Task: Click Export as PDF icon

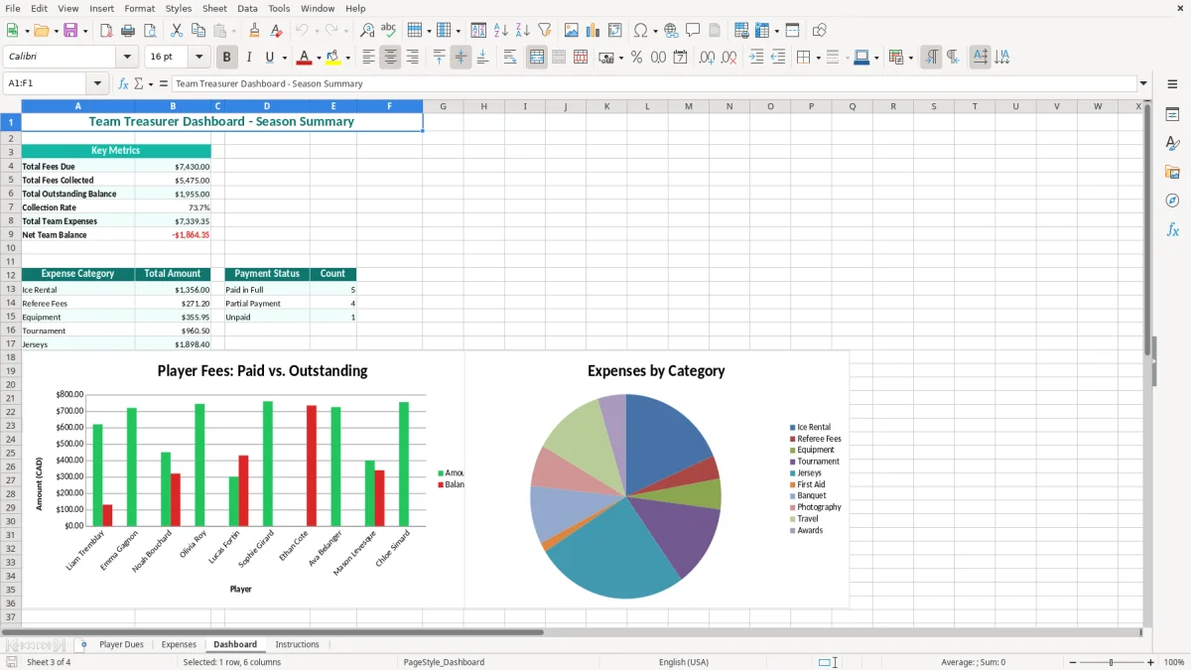Action: (x=106, y=31)
